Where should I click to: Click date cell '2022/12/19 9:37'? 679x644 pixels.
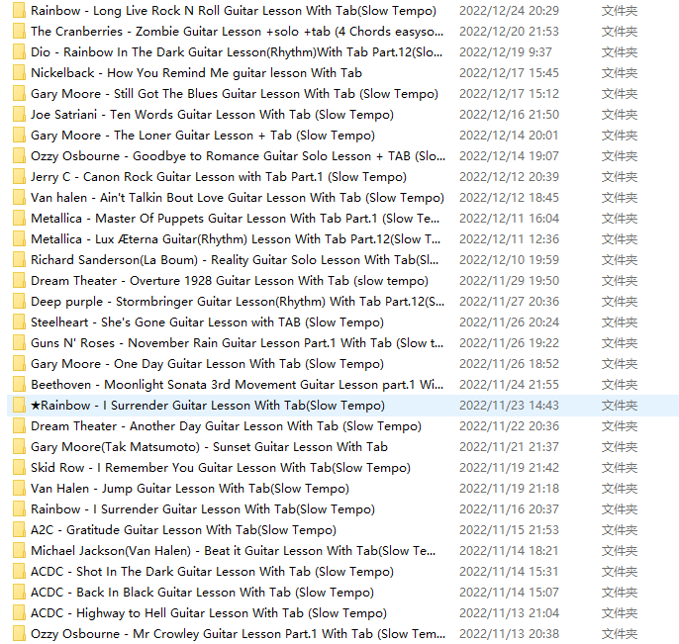coord(506,51)
